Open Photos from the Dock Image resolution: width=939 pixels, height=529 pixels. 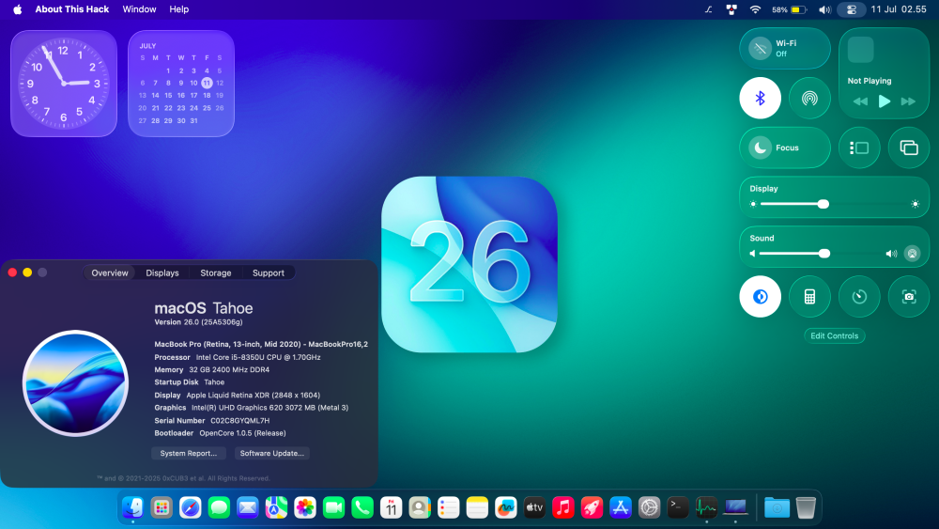[x=305, y=507]
